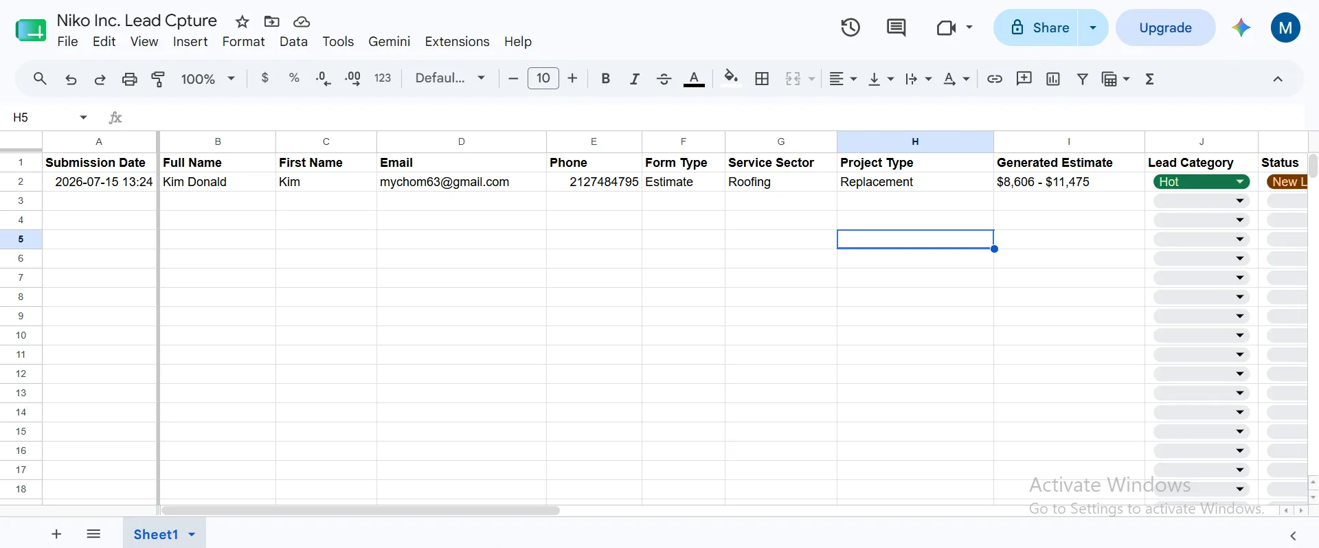This screenshot has height=548, width=1319.
Task: Open the Data menu
Action: pyautogui.click(x=293, y=41)
